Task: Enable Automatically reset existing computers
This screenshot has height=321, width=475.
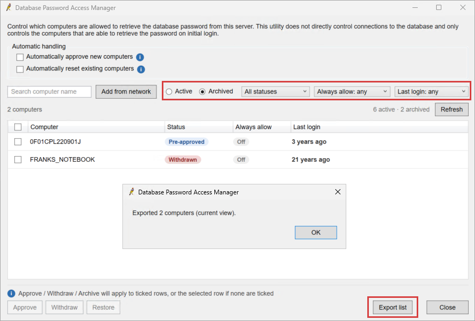Action: point(20,69)
